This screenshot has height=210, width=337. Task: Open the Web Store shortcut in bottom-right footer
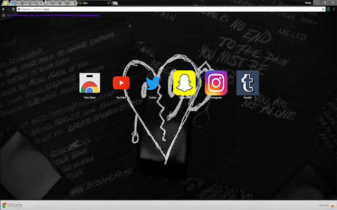tap(327, 205)
